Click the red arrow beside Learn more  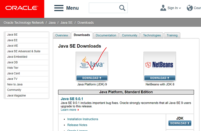pos(78,110)
